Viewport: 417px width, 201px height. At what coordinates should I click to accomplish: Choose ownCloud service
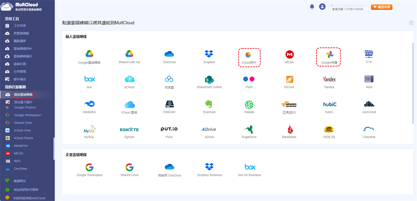coord(369,104)
